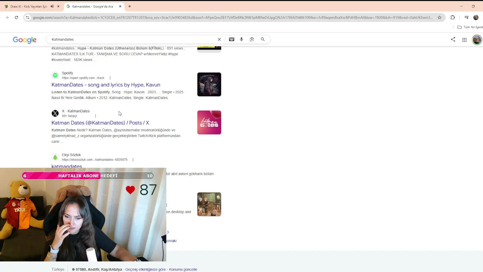Viewport: 483px width, 272px height.
Task: Click the 07580, Andifli, Kaş/Antalya location text
Action: click(99, 269)
